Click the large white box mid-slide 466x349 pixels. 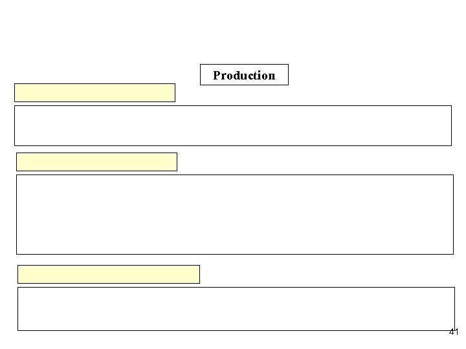pyautogui.click(x=234, y=214)
